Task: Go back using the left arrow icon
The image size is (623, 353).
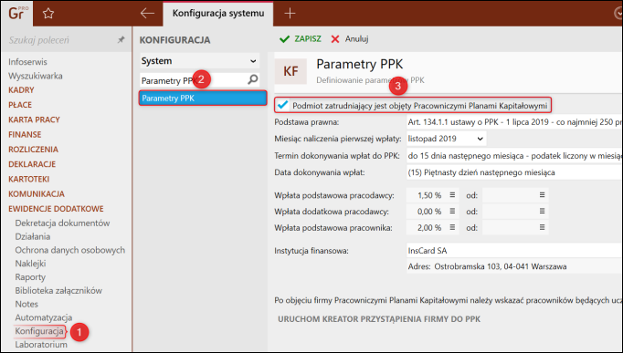Action: click(x=147, y=13)
